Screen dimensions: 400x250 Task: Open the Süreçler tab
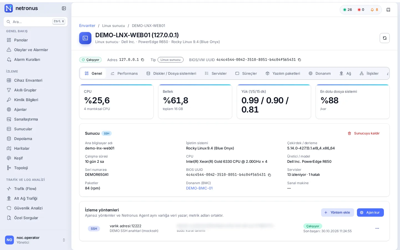click(246, 74)
